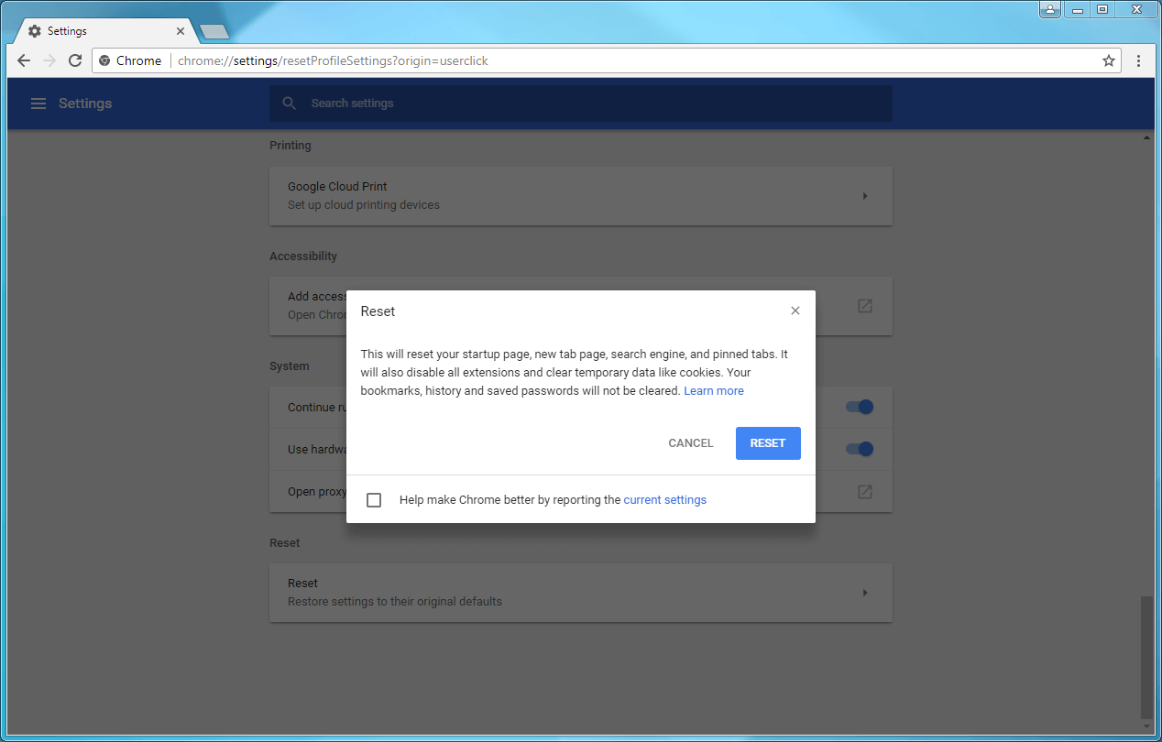
Task: Click the 'Accessibility' section heading
Action: 303,256
